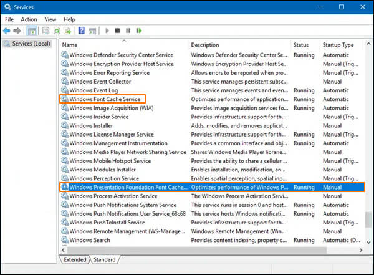Select Windows Encryption Provider Host Service
Screen dimensions: 374x275
click(212, 64)
